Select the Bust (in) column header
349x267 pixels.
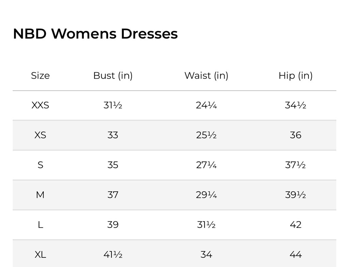pyautogui.click(x=113, y=76)
